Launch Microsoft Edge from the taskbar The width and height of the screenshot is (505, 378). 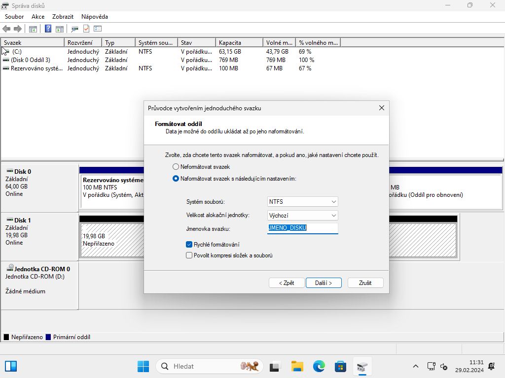tap(319, 366)
